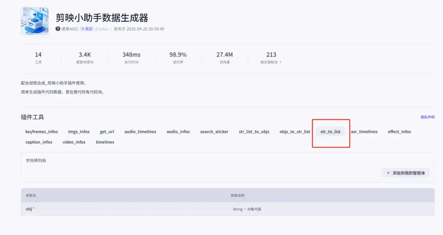Click the + 关注 follow button
443x235 pixels.
[x=87, y=29]
